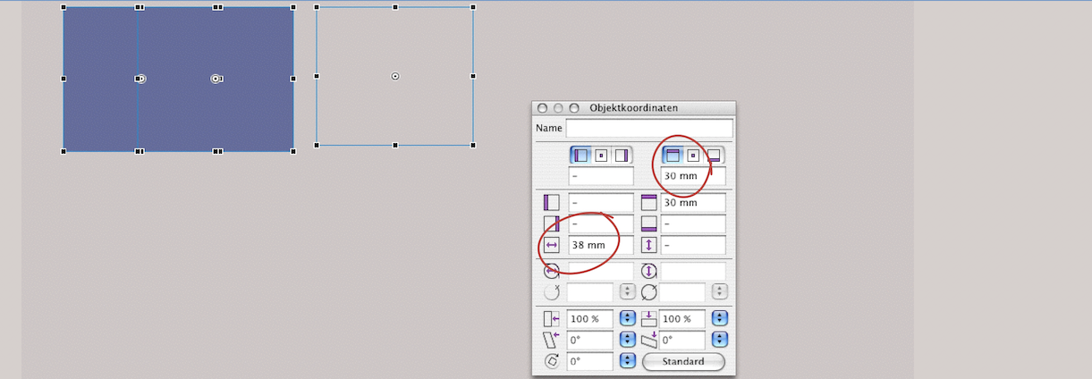Screen dimensions: 1092x379
Task: Click the height double-arrow icon
Action: (x=649, y=245)
